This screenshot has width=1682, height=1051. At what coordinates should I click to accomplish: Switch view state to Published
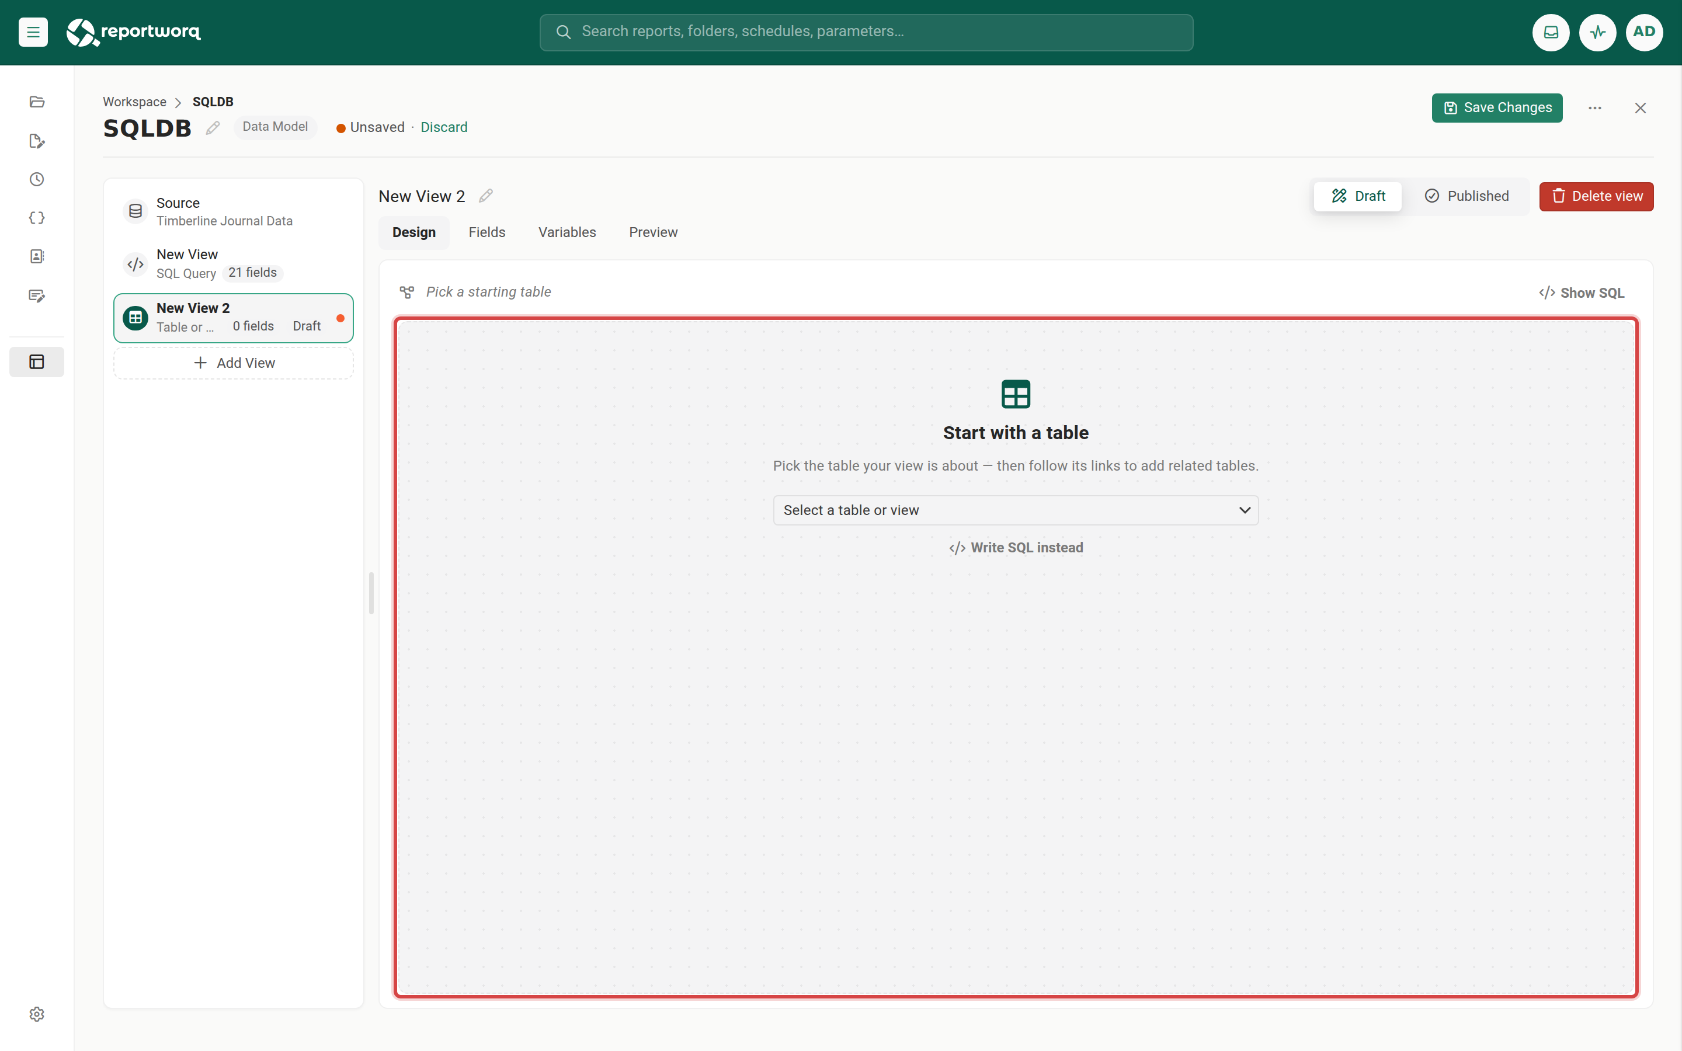(1466, 196)
